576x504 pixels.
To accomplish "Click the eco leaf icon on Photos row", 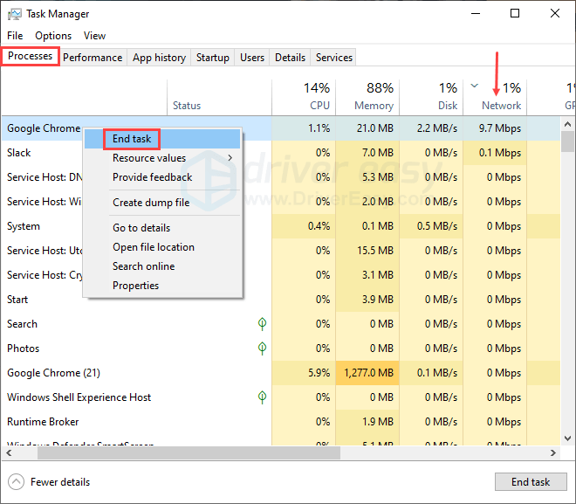I will tap(262, 349).
